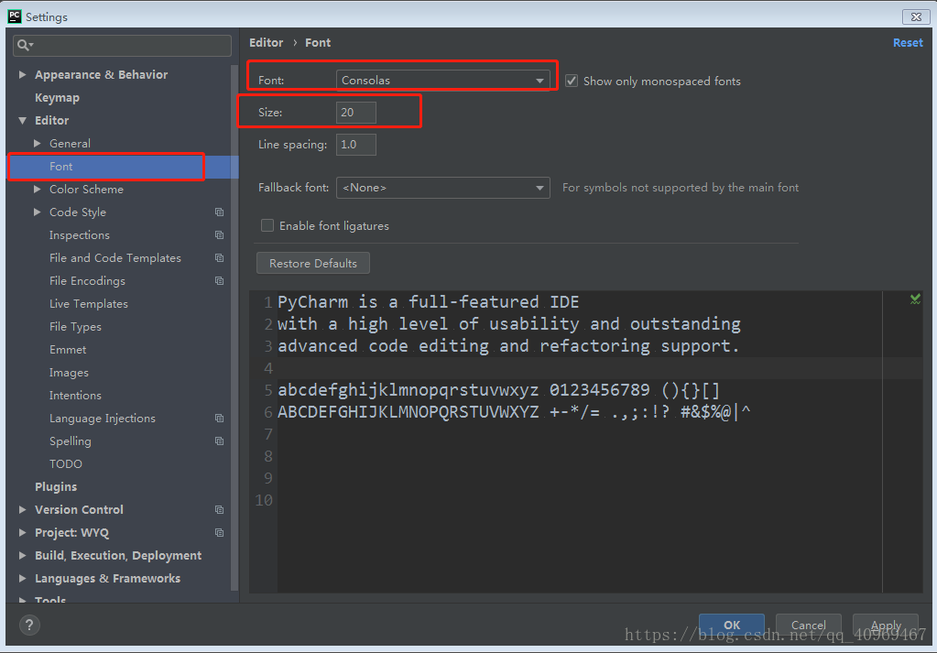Open TODO settings
Screen dimensions: 937x653
click(x=66, y=464)
